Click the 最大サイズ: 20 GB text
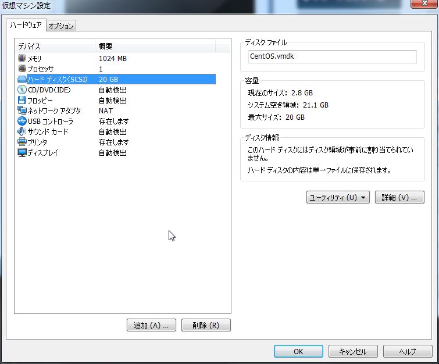 tap(276, 117)
